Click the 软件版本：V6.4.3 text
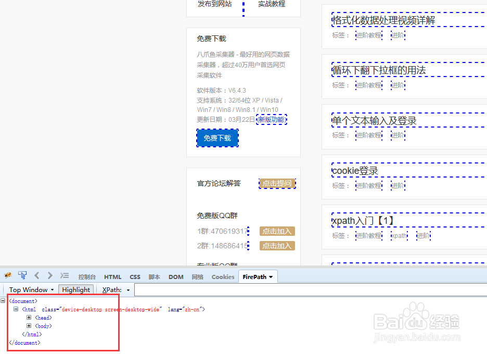This screenshot has width=487, height=354. (222, 91)
